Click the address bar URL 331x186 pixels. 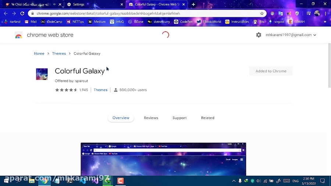point(108,14)
